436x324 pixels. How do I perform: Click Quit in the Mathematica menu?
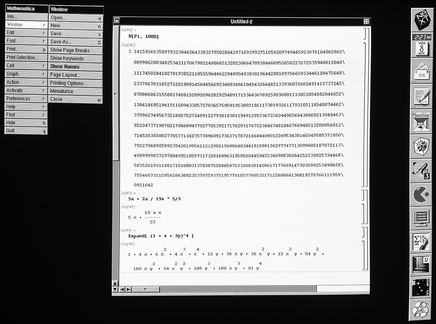(x=26, y=131)
